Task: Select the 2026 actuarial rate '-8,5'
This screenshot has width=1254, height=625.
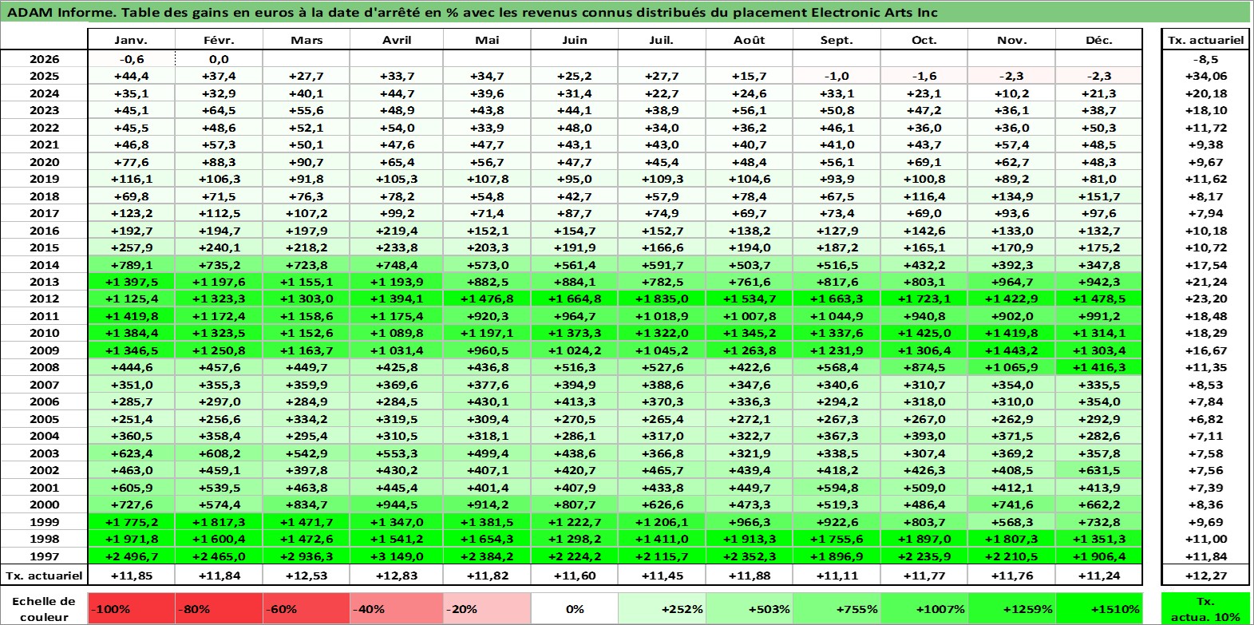Action: click(x=1205, y=59)
